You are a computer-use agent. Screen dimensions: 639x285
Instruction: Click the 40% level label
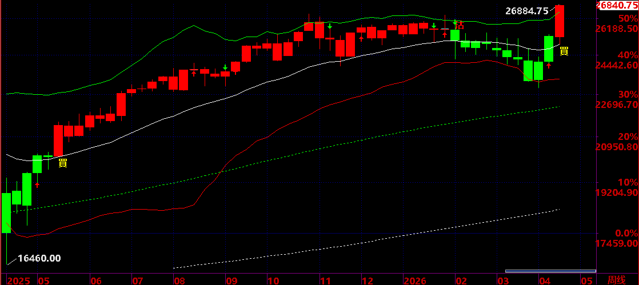[628, 55]
